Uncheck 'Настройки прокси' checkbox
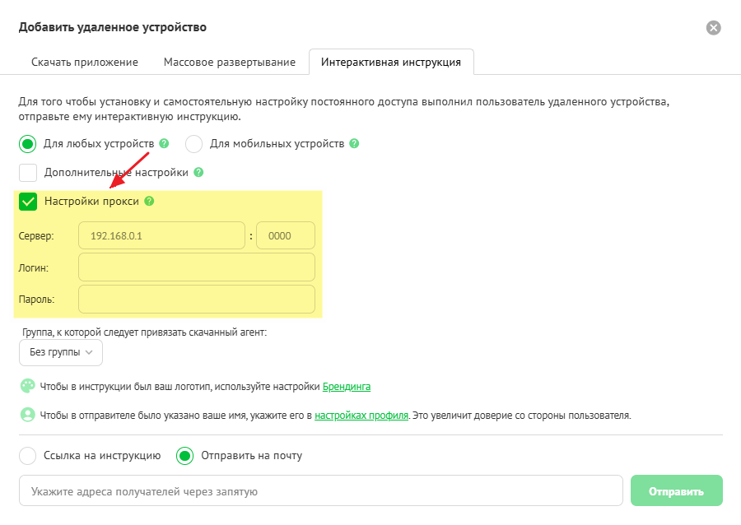Viewport: 741px width, 525px height. click(x=28, y=202)
